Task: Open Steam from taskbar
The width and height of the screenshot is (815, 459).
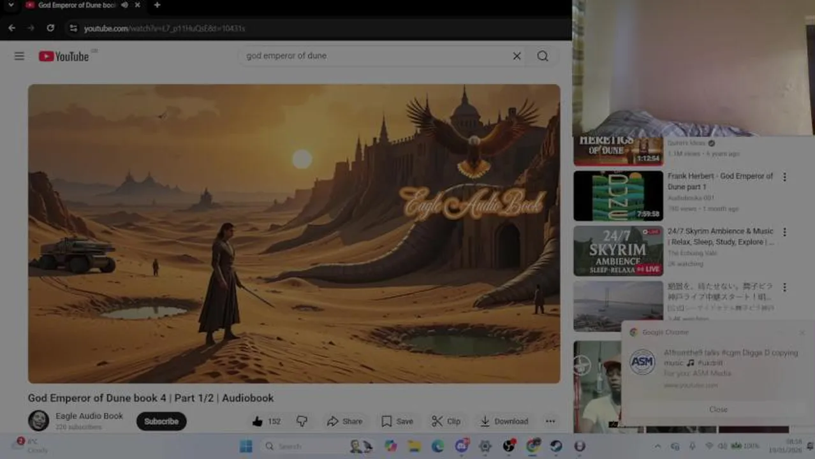Action: click(x=556, y=446)
